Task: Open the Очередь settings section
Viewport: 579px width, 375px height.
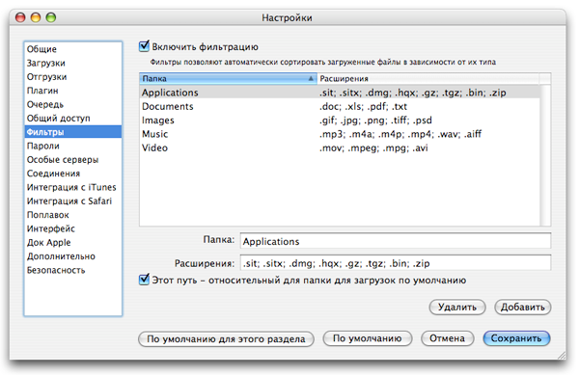Action: coord(72,104)
